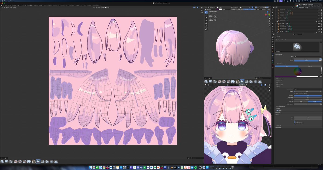The width and height of the screenshot is (323, 170).
Task: Click the spacing pen pressure icon
Action: 321,91
